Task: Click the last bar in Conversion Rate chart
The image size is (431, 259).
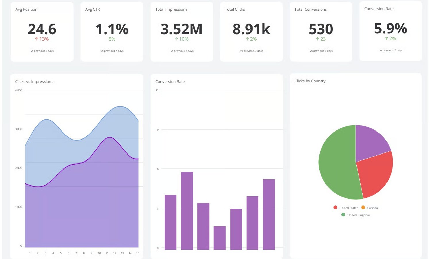Action: [x=269, y=214]
